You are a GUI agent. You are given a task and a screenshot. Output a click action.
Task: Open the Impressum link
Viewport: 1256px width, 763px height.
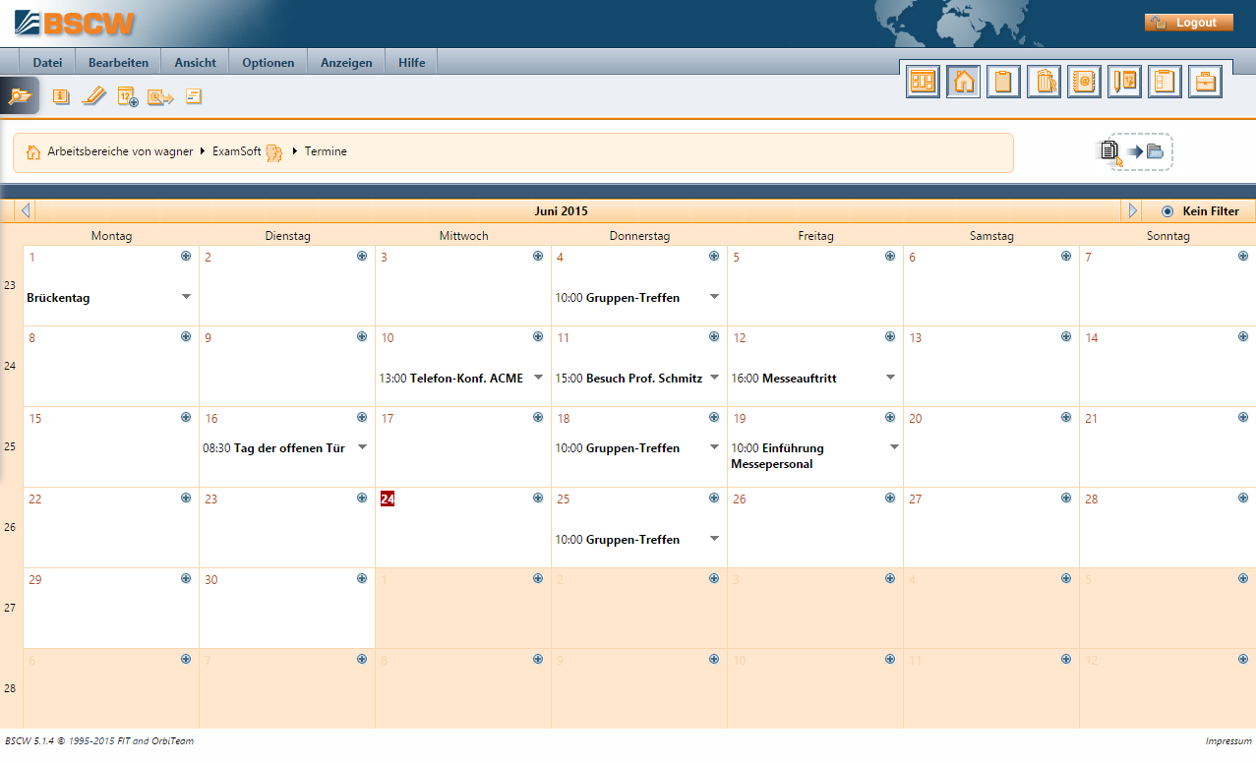coord(1228,740)
